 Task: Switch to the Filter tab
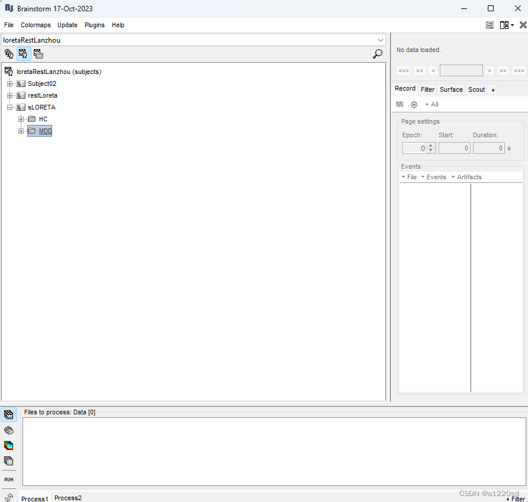click(427, 89)
